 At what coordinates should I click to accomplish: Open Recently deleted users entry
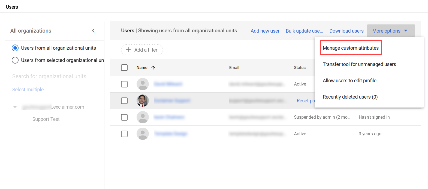(350, 97)
